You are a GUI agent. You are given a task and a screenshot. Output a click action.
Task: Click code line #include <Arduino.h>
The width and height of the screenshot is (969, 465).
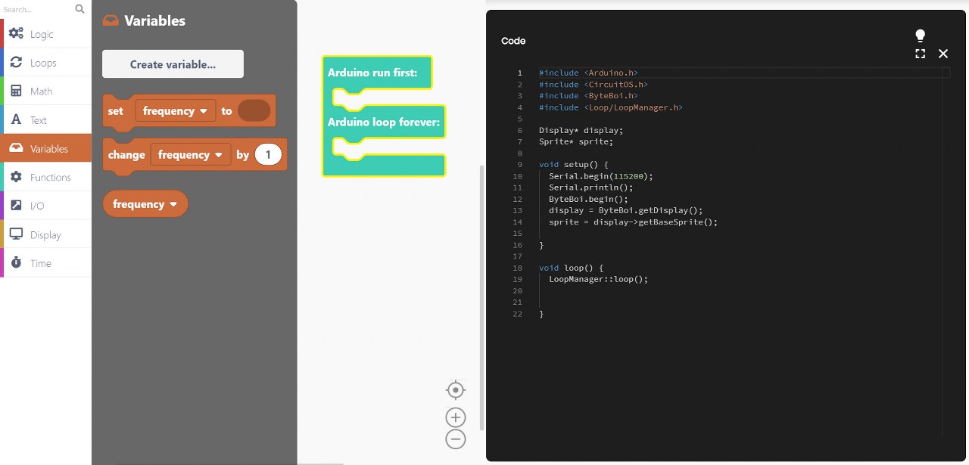[x=588, y=73]
